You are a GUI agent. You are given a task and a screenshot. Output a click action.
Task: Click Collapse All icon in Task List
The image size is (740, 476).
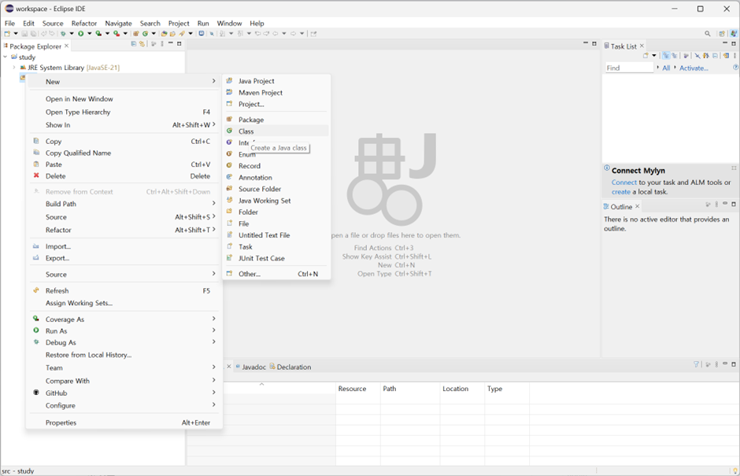(716, 55)
